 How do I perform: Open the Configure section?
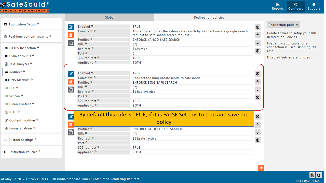[x=296, y=7]
